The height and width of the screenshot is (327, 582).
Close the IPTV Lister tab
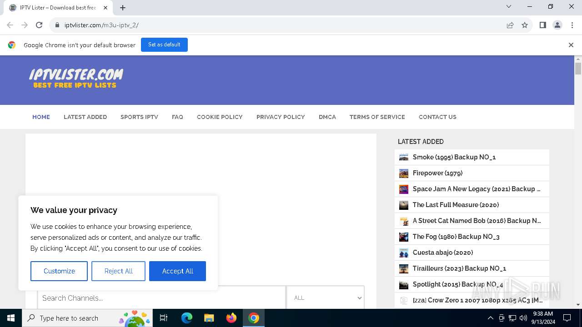coord(106,8)
